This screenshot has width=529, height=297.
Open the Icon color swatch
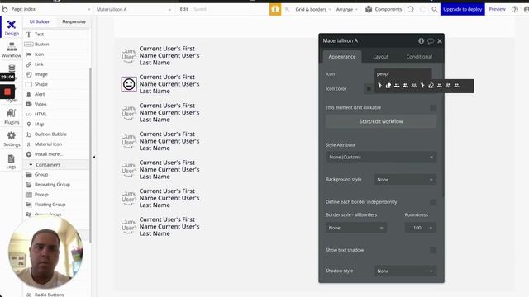pos(369,89)
